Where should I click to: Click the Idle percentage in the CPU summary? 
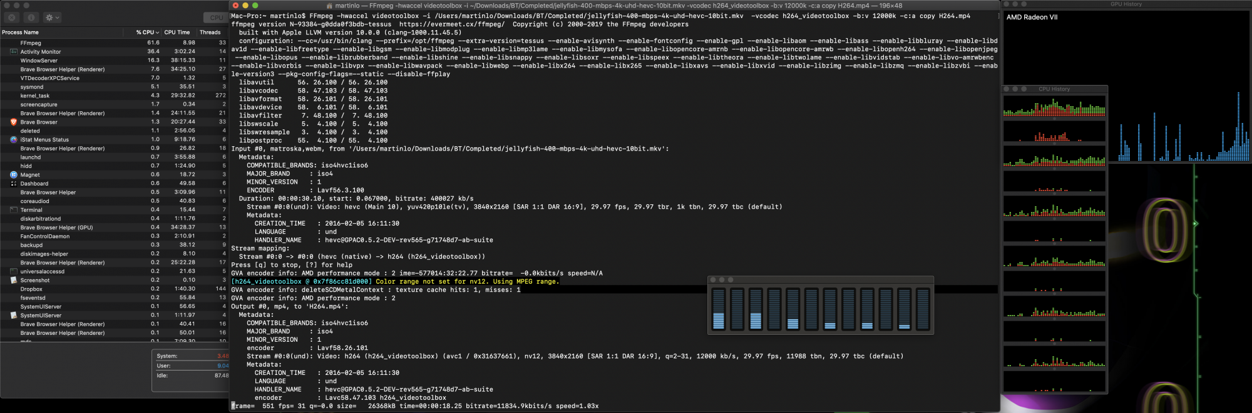pyautogui.click(x=222, y=376)
